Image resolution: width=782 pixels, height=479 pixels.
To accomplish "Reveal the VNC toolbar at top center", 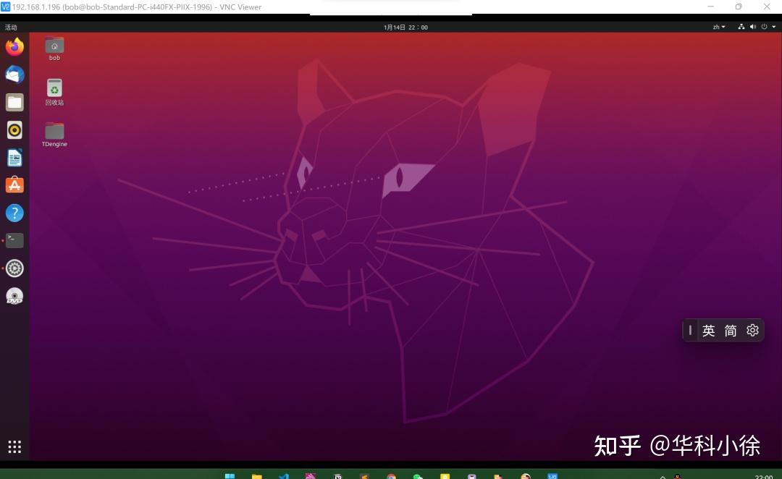I will coord(390,14).
